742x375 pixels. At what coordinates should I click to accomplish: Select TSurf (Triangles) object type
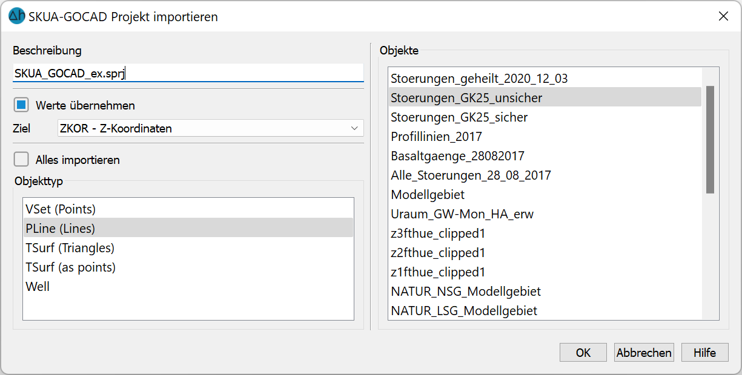pyautogui.click(x=188, y=247)
